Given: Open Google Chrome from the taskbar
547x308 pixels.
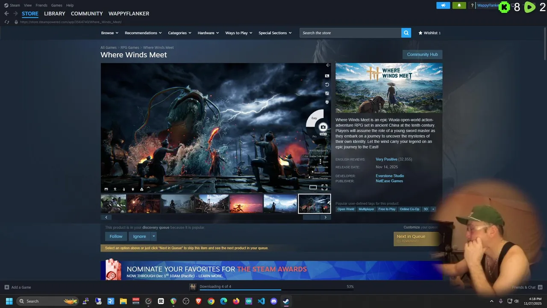Looking at the screenshot, I should [211, 301].
